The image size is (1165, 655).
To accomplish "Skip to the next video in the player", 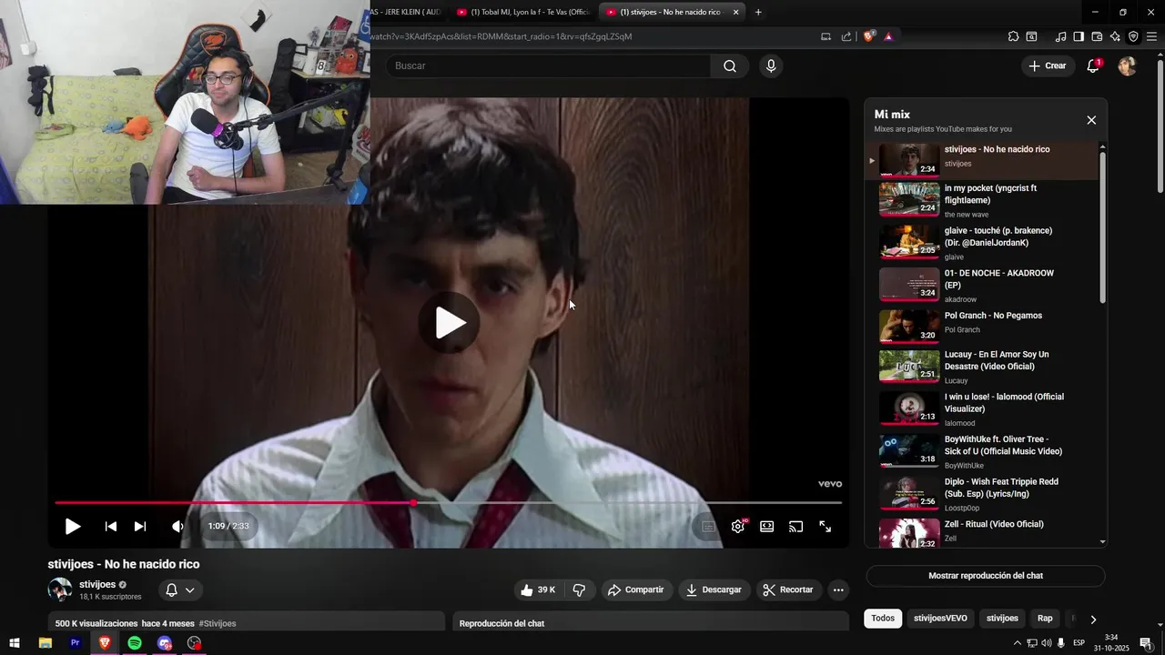I will click(140, 527).
